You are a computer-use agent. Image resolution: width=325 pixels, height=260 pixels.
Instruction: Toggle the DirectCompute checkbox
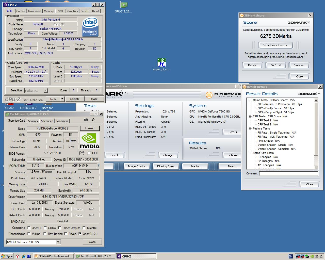pyautogui.click(x=60, y=228)
